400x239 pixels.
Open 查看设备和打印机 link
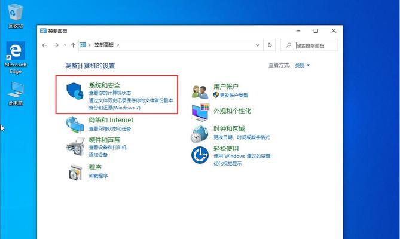point(108,147)
